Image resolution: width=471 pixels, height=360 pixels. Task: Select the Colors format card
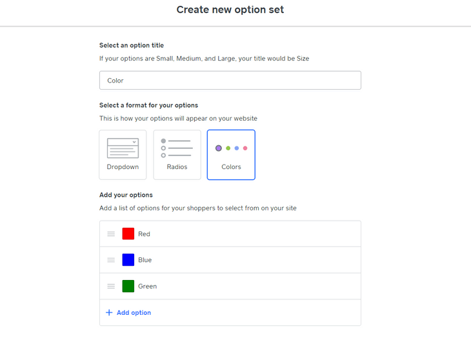231,155
